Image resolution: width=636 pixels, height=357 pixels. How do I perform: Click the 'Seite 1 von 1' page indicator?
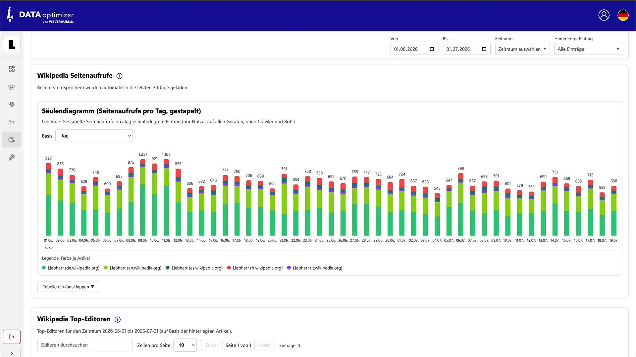(238, 345)
